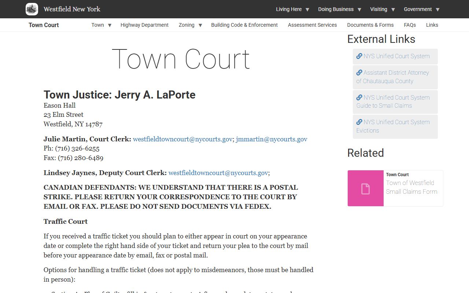Select Zoning in the secondary navigation
The image size is (469, 293).
point(187,25)
